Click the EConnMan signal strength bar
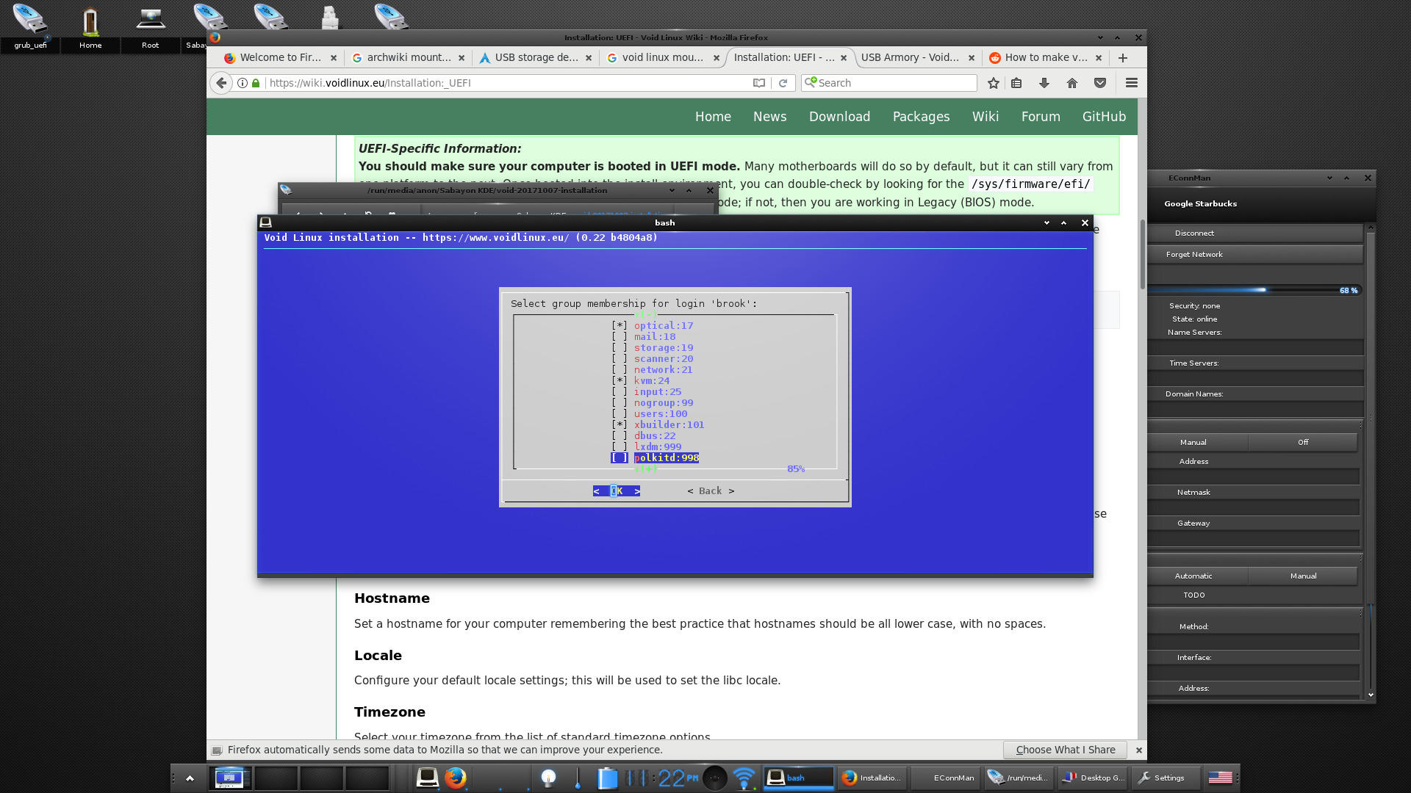This screenshot has width=1411, height=793. tap(1254, 290)
